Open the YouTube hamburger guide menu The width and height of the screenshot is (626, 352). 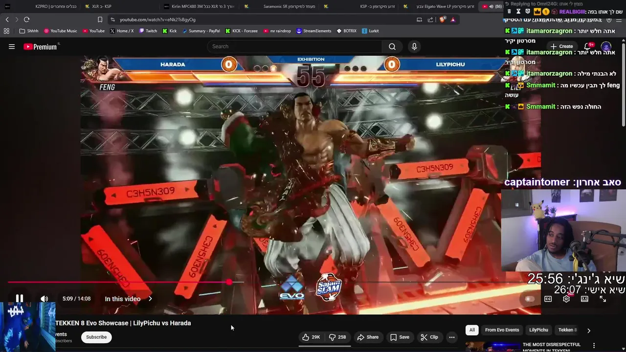click(12, 46)
